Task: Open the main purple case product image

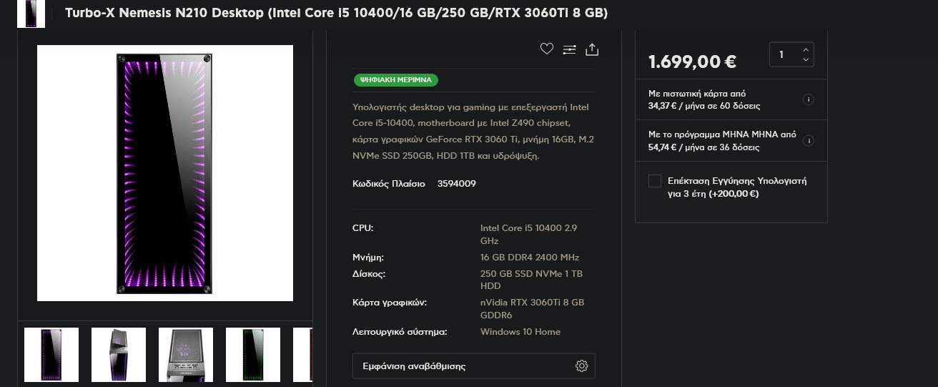Action: pyautogui.click(x=165, y=173)
